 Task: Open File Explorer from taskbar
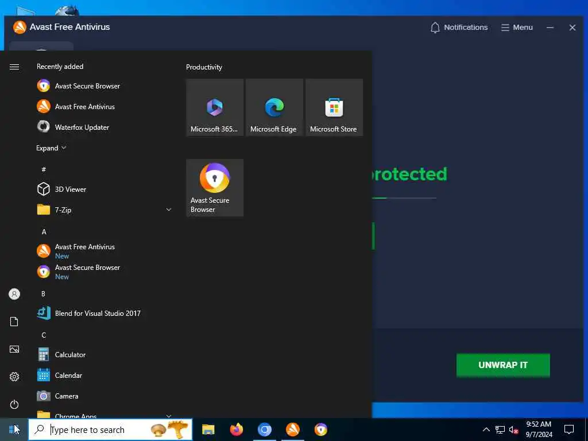[x=208, y=430]
